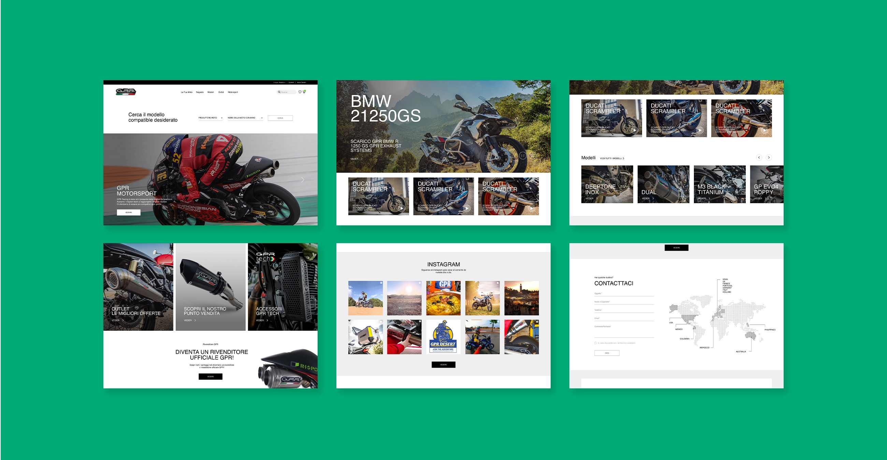887x460 pixels.
Task: Open the wishlist heart icon
Action: click(300, 92)
